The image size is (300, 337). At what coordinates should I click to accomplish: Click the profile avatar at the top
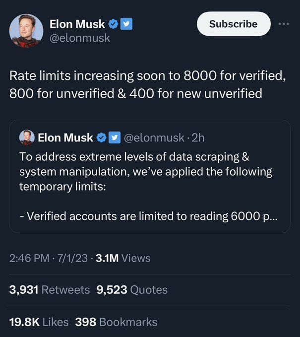pos(26,31)
